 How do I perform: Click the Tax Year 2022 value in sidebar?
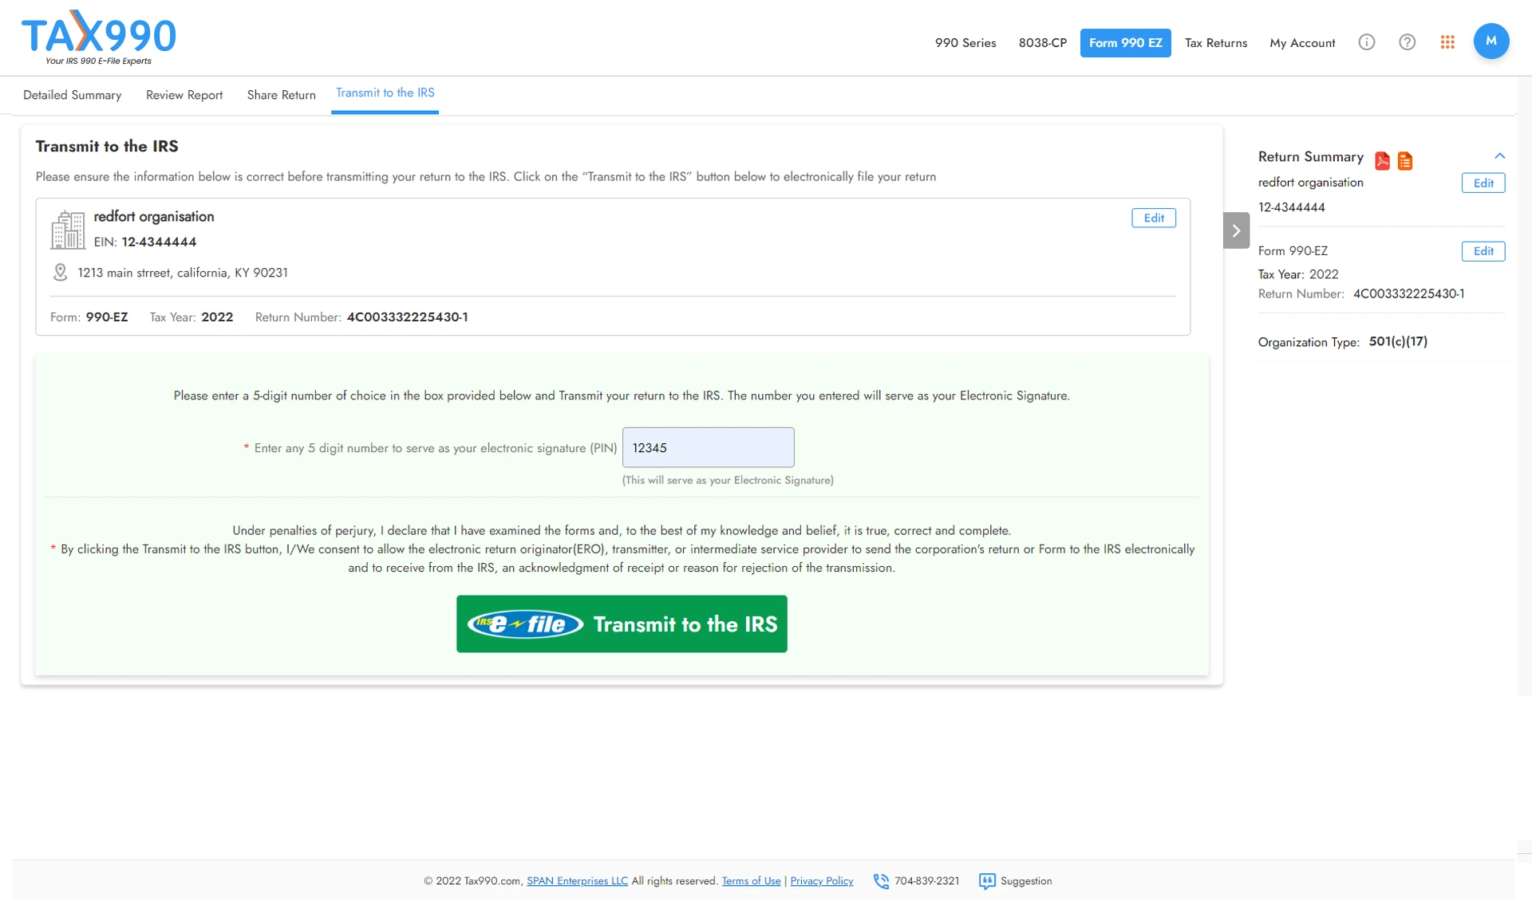pyautogui.click(x=1324, y=274)
